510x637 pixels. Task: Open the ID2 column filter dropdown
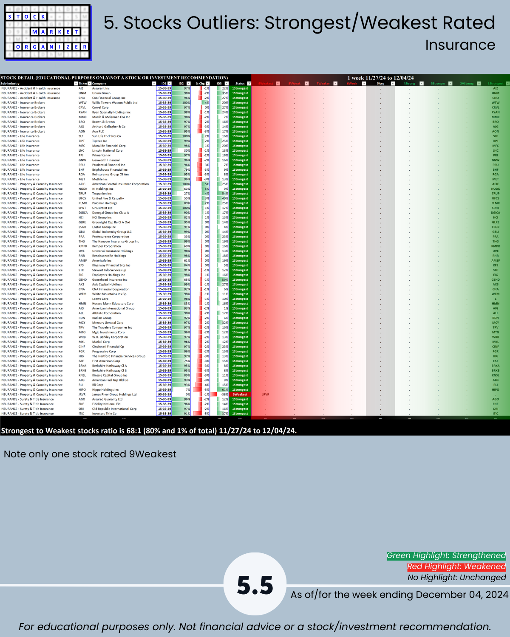point(189,84)
